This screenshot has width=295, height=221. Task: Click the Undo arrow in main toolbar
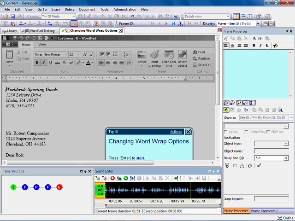[x=132, y=17]
